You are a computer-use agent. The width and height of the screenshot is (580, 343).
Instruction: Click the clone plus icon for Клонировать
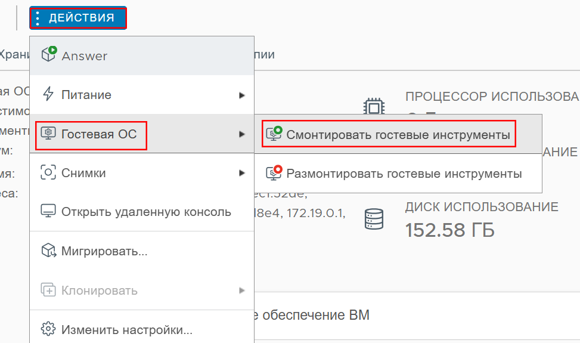click(48, 290)
